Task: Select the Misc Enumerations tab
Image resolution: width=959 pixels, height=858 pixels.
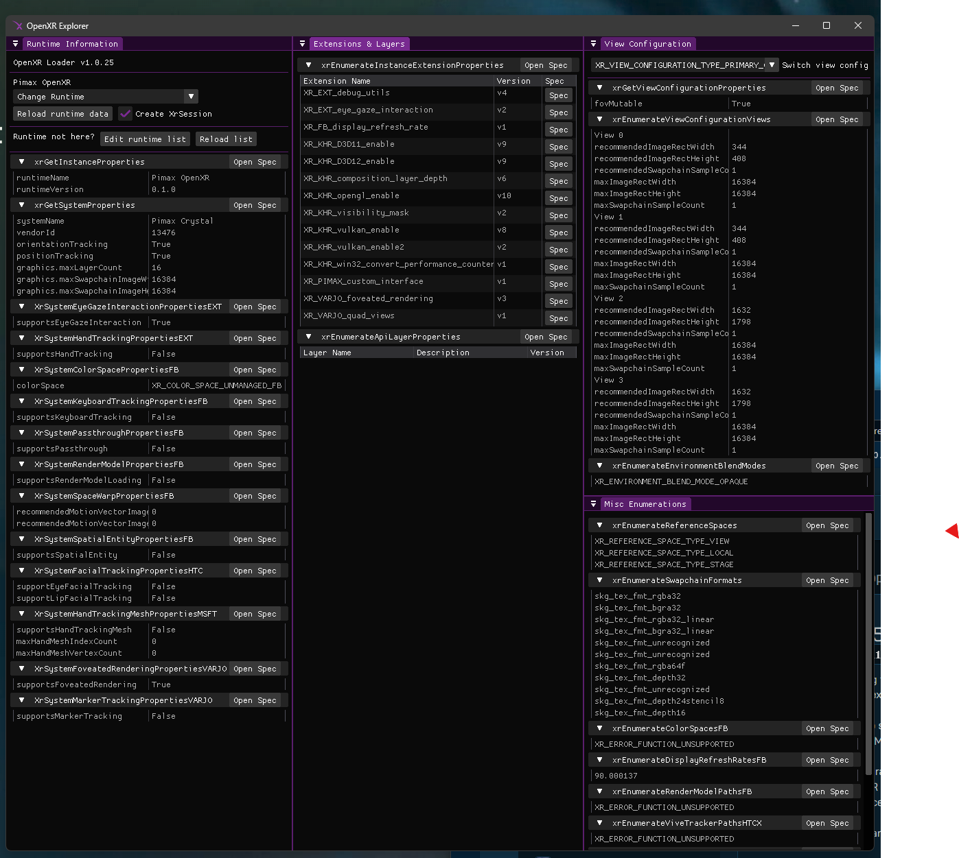Action: coord(645,504)
